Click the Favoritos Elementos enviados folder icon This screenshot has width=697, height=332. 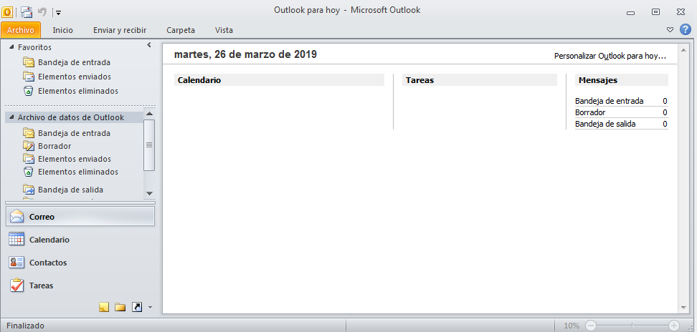(x=29, y=77)
